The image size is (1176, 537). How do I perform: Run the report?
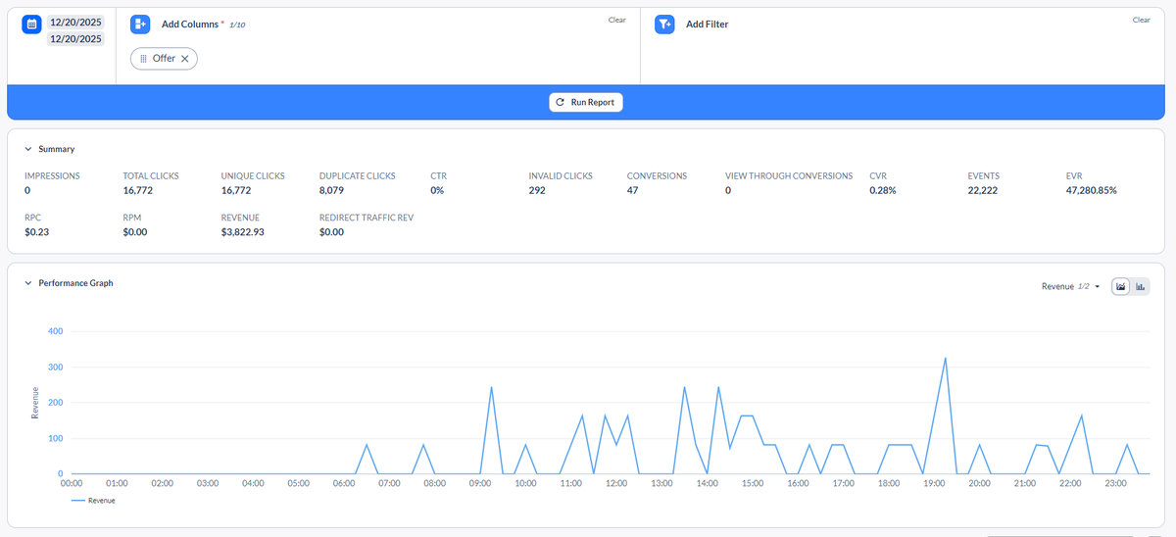(586, 102)
